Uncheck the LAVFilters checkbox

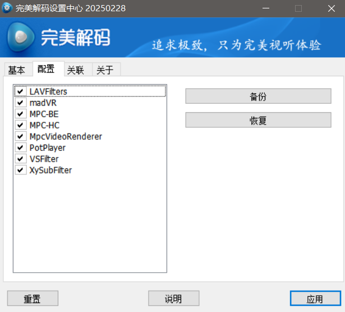20,91
